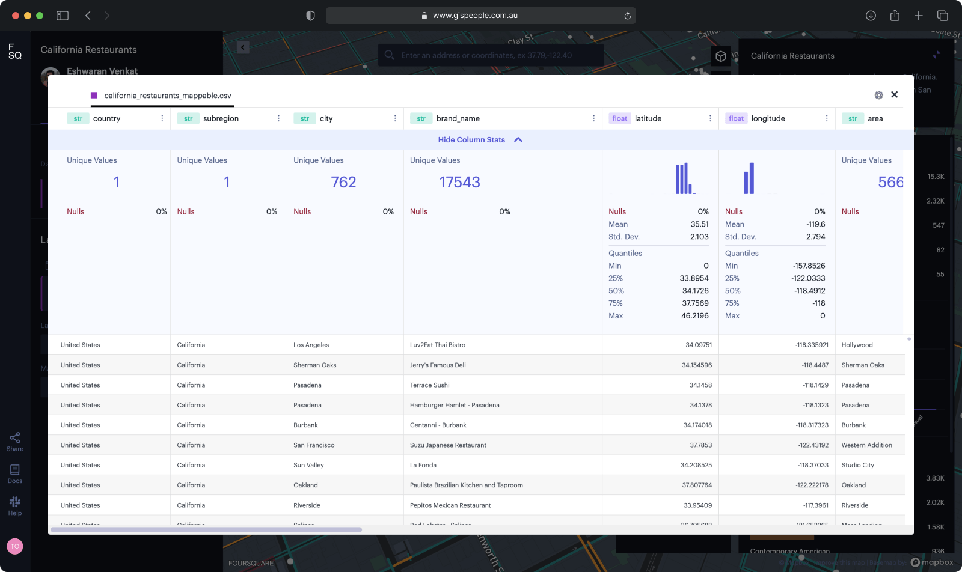Select california_restaurants_mappable.csv dataset tab
Viewport: 962px width, 572px height.
167,96
